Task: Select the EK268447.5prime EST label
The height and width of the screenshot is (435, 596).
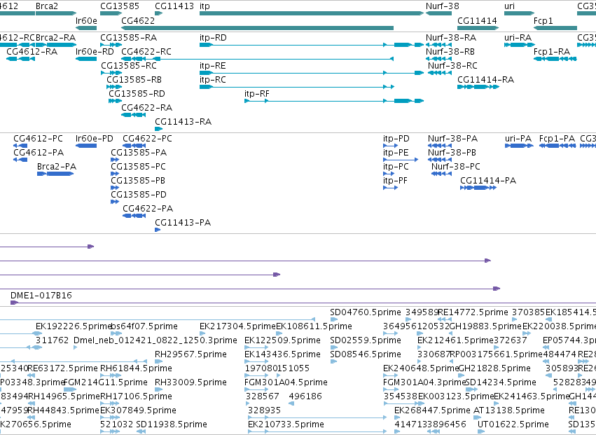Action: click(432, 410)
